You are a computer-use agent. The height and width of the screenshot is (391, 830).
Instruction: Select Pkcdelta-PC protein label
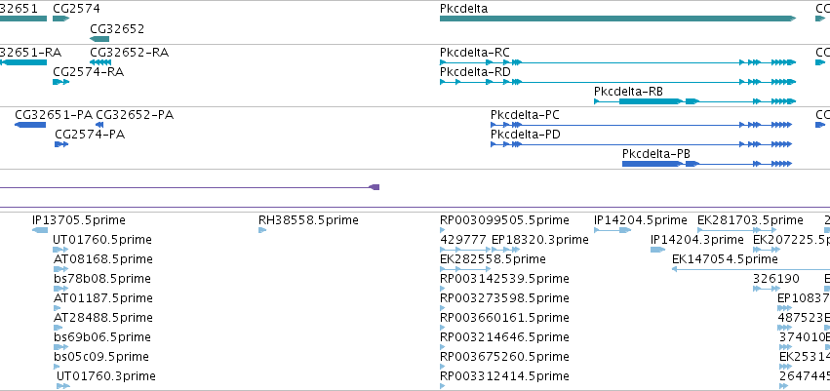[x=525, y=115]
